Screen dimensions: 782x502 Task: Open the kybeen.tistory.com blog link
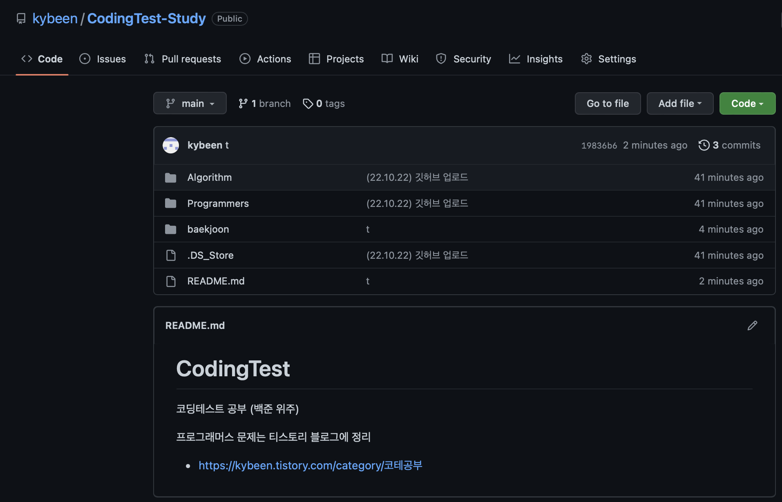click(310, 465)
